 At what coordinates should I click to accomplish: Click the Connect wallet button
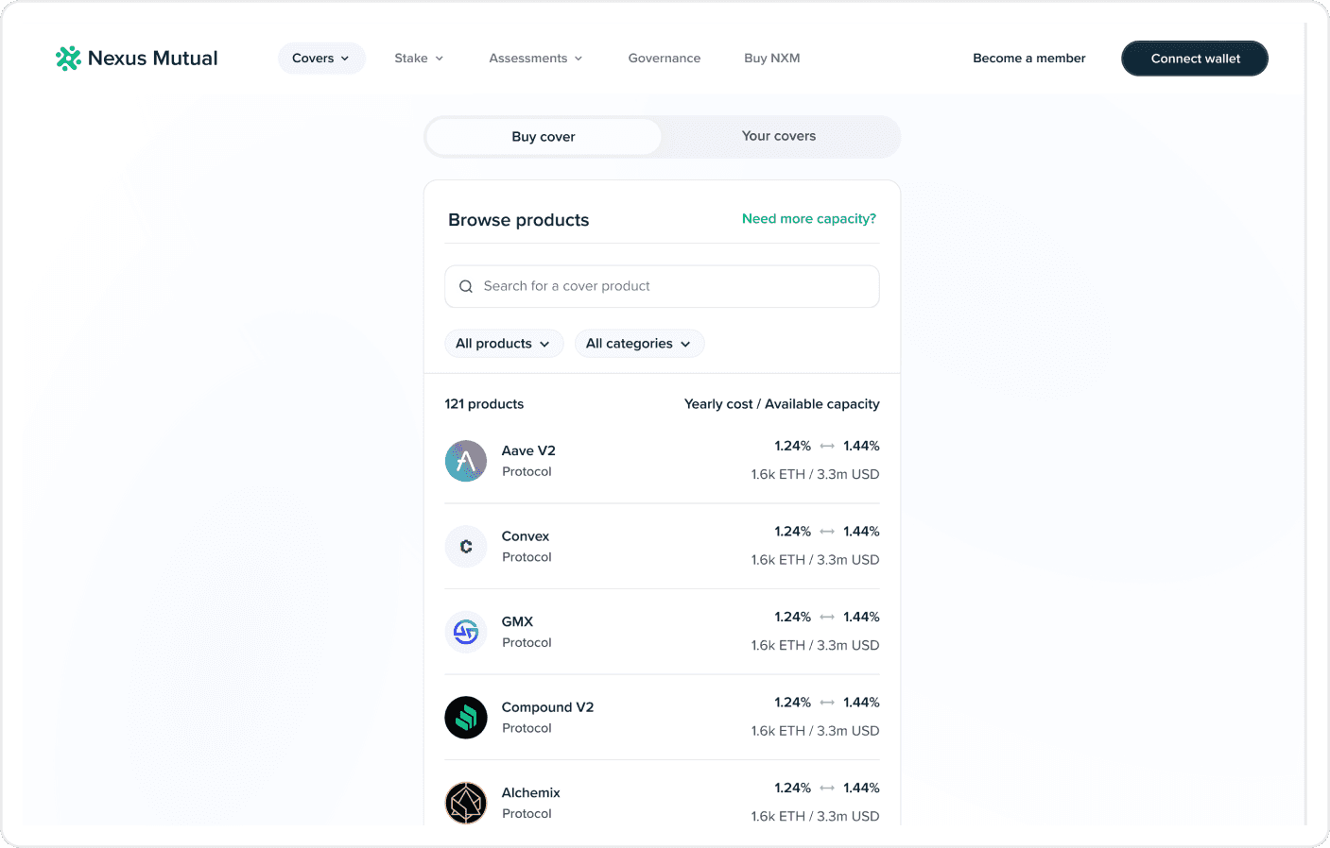pyautogui.click(x=1195, y=59)
